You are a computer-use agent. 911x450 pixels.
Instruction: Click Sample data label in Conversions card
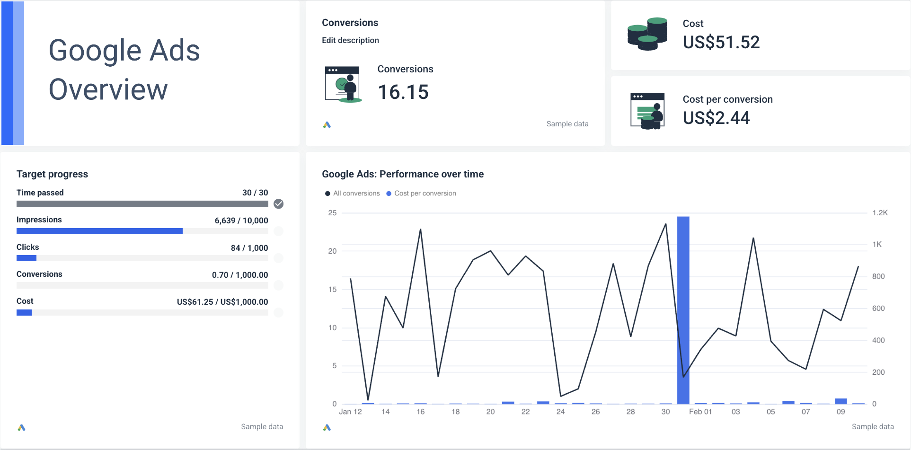click(x=567, y=124)
